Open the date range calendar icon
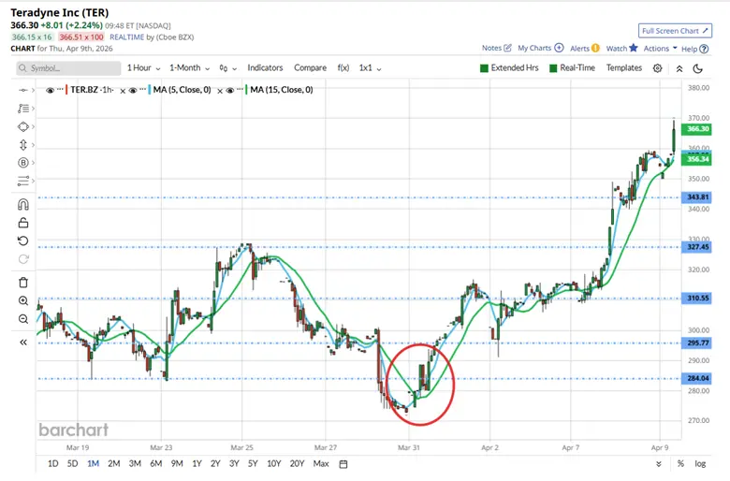The width and height of the screenshot is (730, 481). click(x=343, y=464)
